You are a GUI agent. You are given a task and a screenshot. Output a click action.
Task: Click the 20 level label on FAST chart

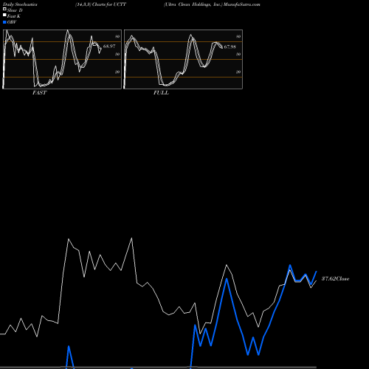tap(117, 72)
